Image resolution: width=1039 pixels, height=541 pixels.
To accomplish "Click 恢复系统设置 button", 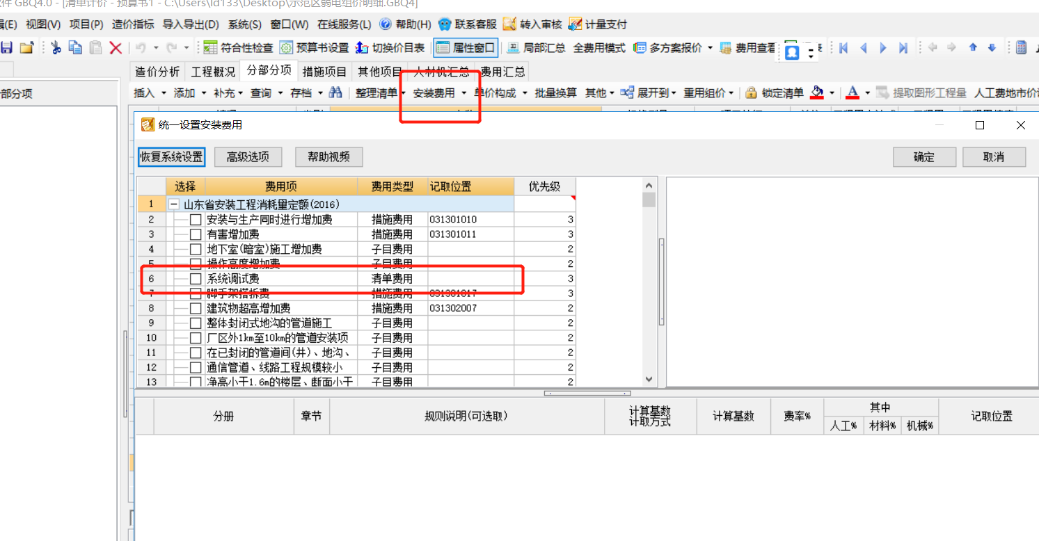I will click(171, 157).
